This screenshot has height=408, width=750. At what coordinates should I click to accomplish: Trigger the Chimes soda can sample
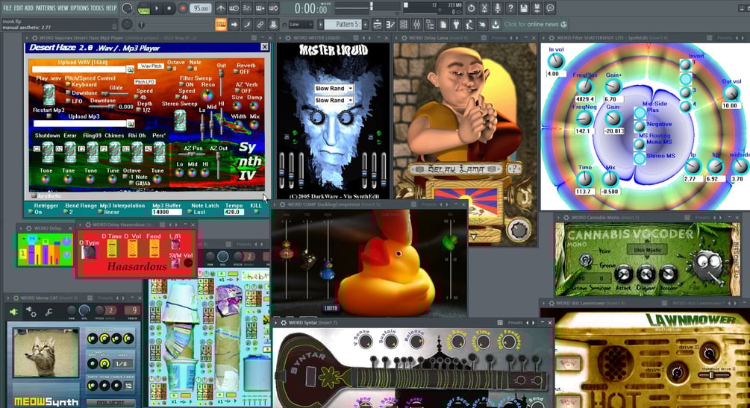click(115, 153)
